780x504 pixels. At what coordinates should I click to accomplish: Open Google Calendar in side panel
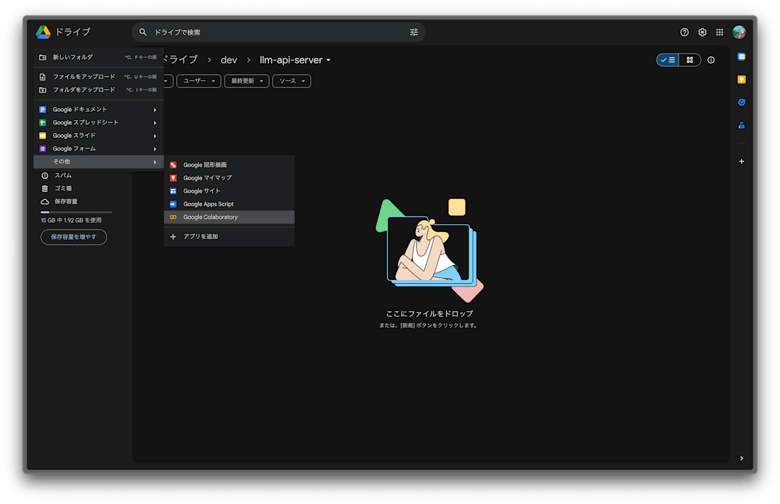pyautogui.click(x=742, y=57)
